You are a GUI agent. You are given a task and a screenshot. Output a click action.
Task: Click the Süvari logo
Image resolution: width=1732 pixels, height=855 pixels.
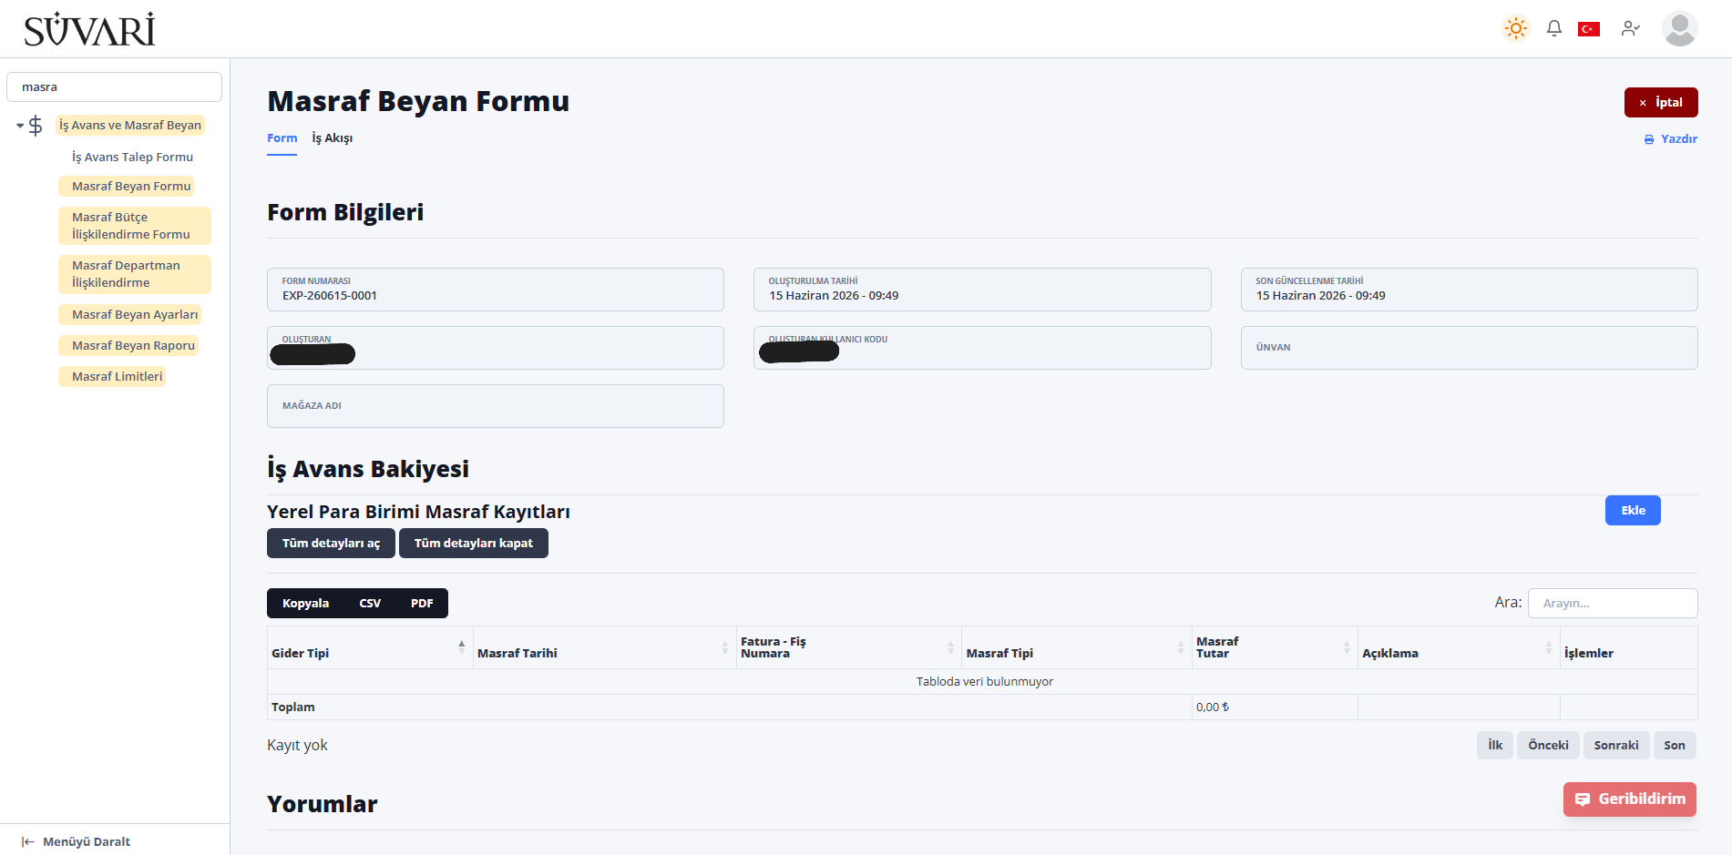(x=89, y=29)
